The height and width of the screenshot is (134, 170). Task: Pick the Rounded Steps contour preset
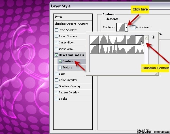pos(131,49)
